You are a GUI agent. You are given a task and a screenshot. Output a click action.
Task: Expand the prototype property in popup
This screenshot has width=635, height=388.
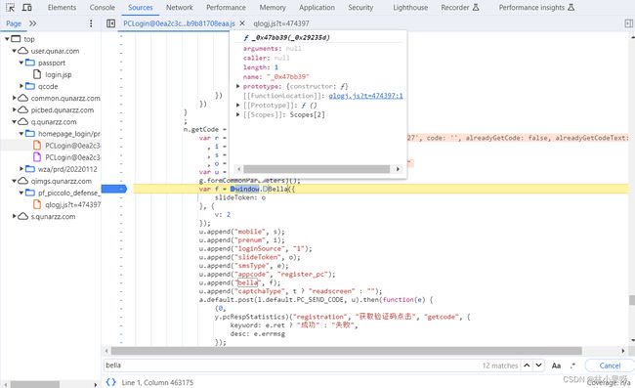238,86
